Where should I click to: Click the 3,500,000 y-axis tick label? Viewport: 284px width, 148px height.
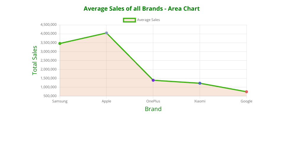point(48,43)
